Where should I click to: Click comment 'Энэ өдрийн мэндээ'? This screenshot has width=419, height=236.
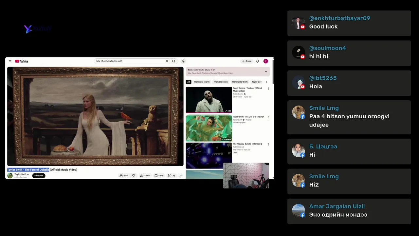(338, 215)
